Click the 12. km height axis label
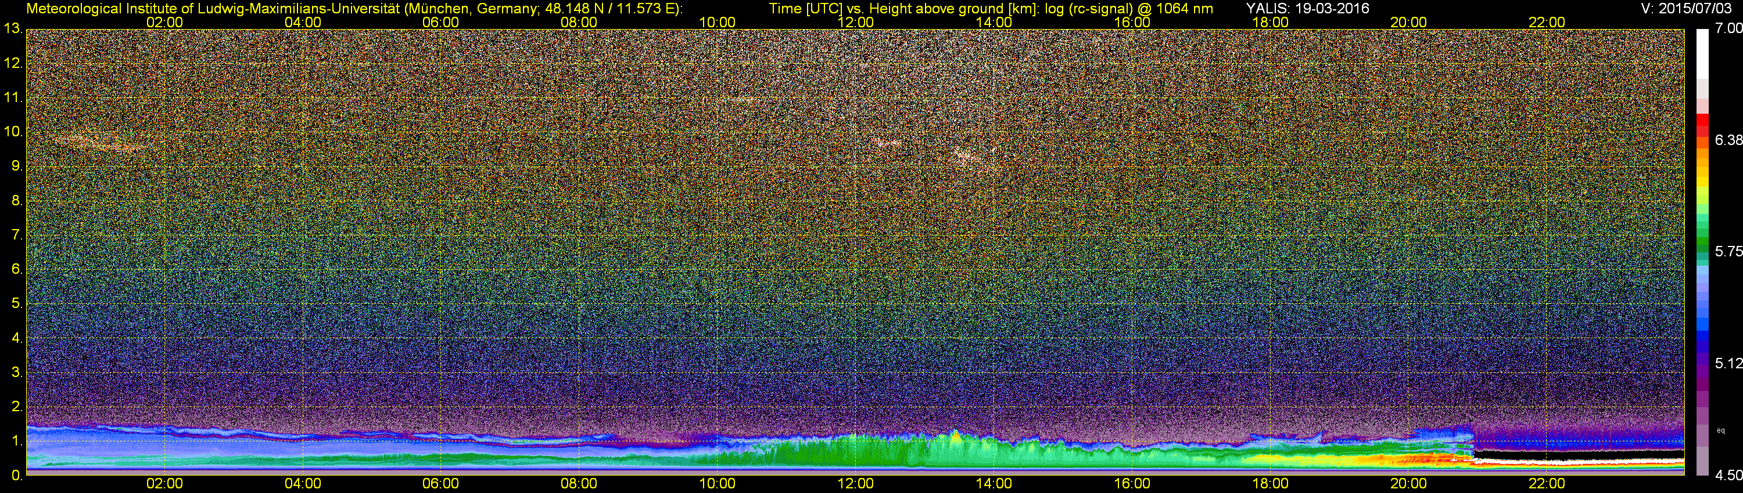This screenshot has width=1743, height=493. pyautogui.click(x=13, y=63)
